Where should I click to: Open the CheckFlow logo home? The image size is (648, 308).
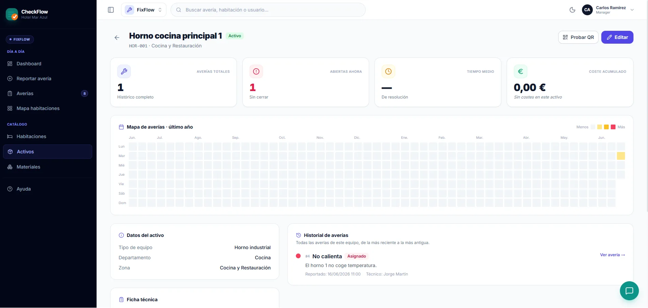(x=12, y=14)
